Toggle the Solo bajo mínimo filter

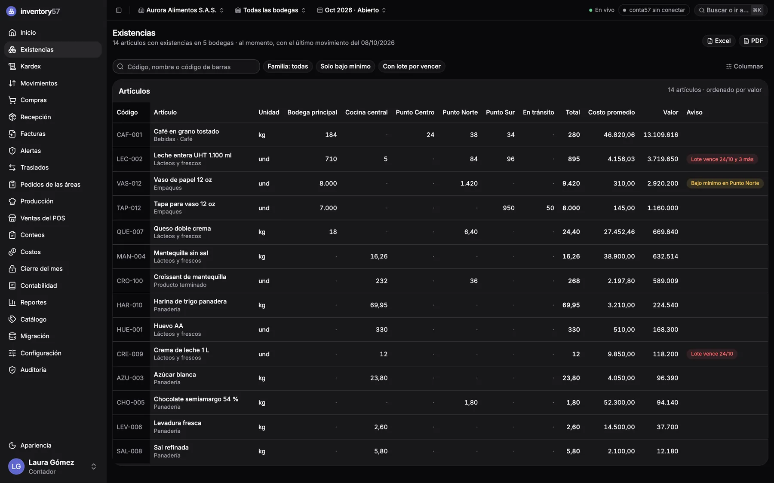[x=345, y=67]
